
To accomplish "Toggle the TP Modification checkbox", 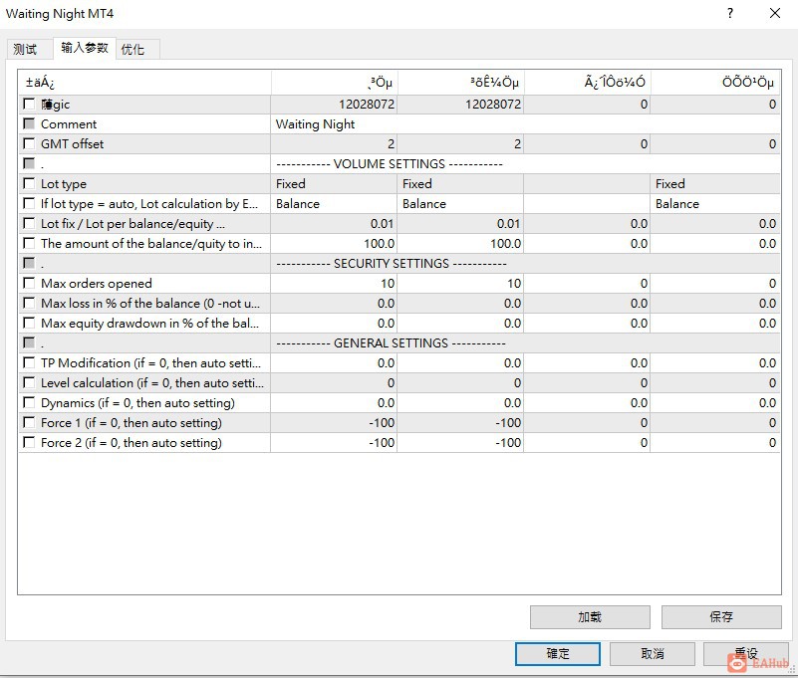I will point(29,362).
